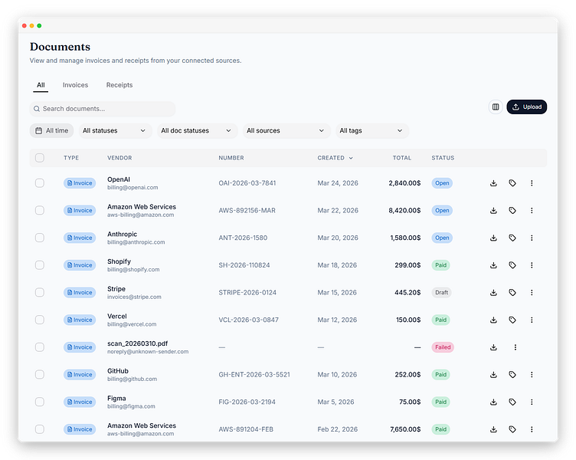
Task: Check the Shopify invoice row
Action: coord(40,265)
